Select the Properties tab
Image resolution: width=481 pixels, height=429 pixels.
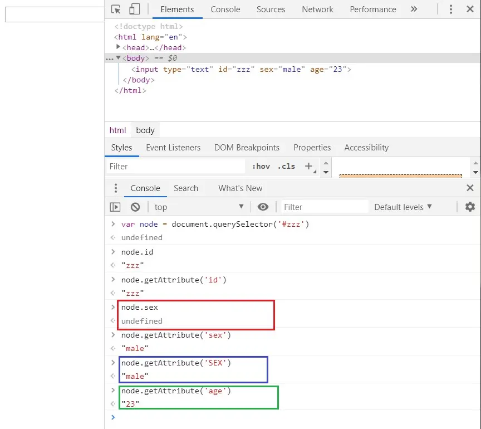click(x=312, y=148)
